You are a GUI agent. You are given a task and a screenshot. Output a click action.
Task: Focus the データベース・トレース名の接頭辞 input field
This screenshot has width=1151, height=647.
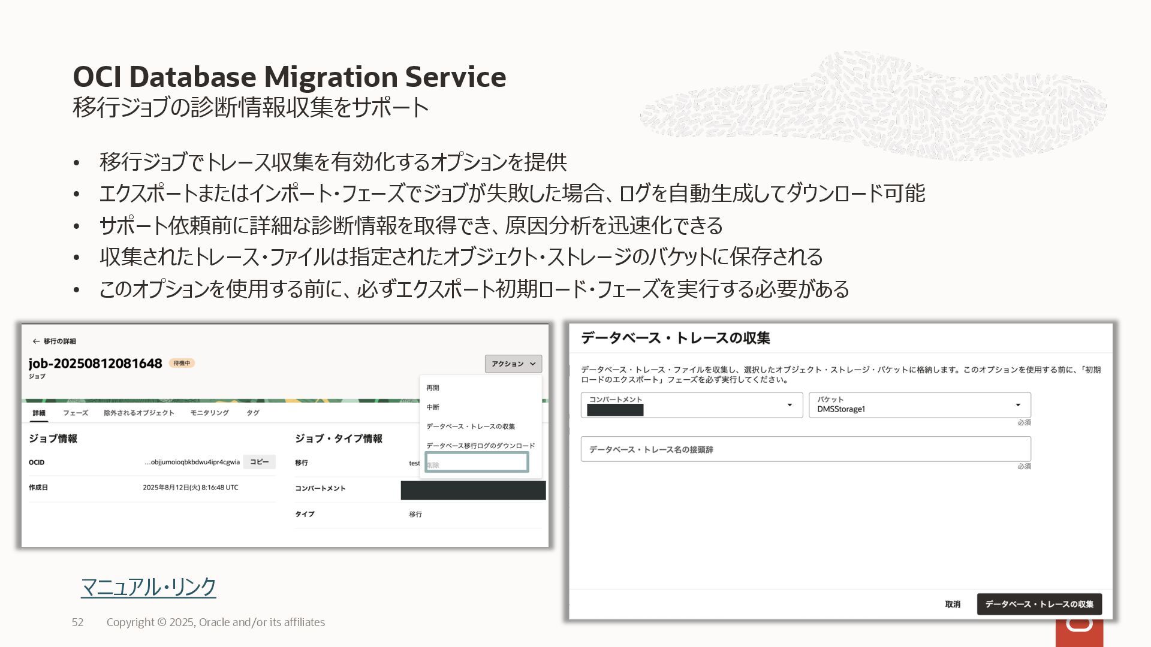point(806,449)
